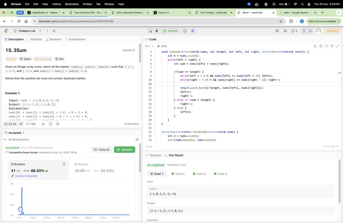Switch to the Solutions tab

tap(53, 39)
